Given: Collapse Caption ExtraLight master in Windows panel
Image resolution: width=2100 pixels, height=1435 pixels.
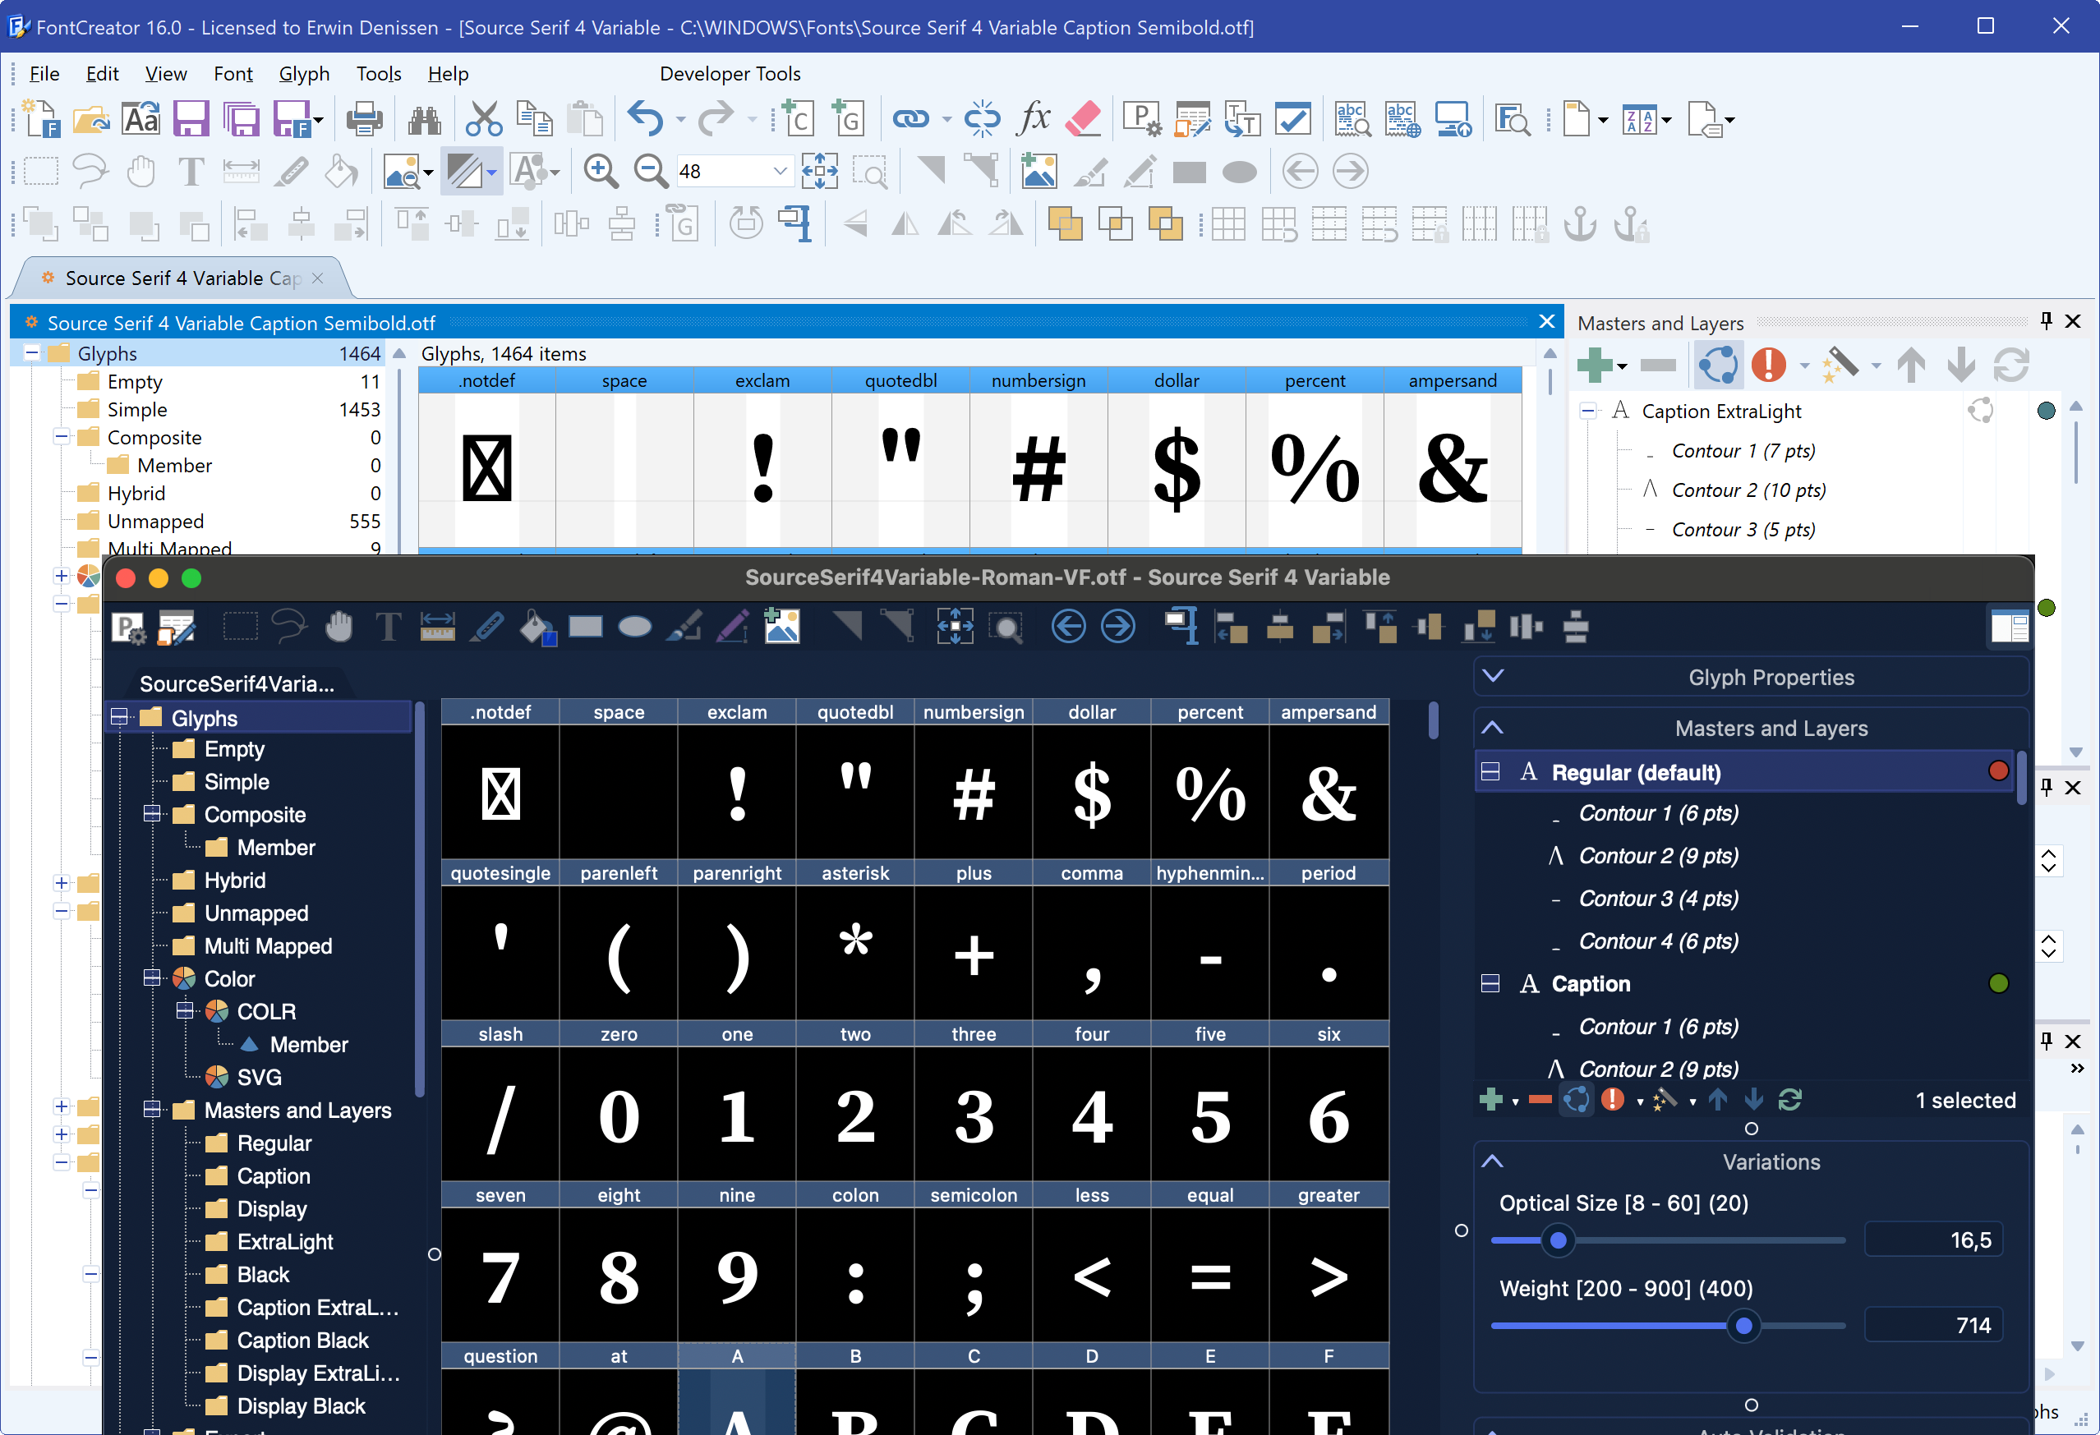Looking at the screenshot, I should point(1587,412).
